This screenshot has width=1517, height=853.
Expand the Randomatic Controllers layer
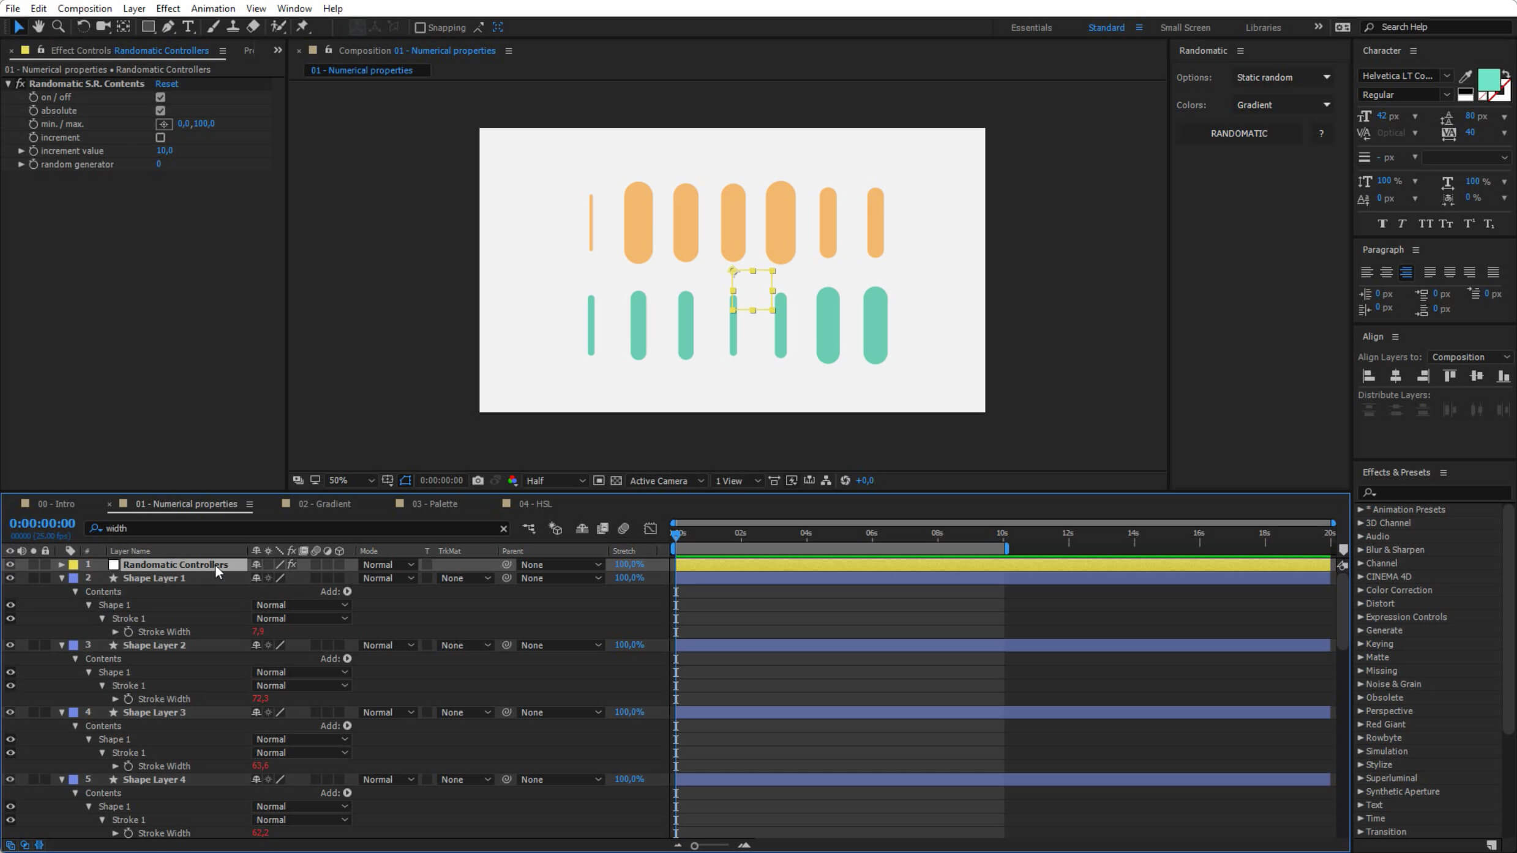61,565
